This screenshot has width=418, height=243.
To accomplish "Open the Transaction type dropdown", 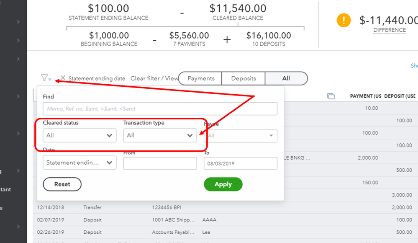I will click(159, 135).
